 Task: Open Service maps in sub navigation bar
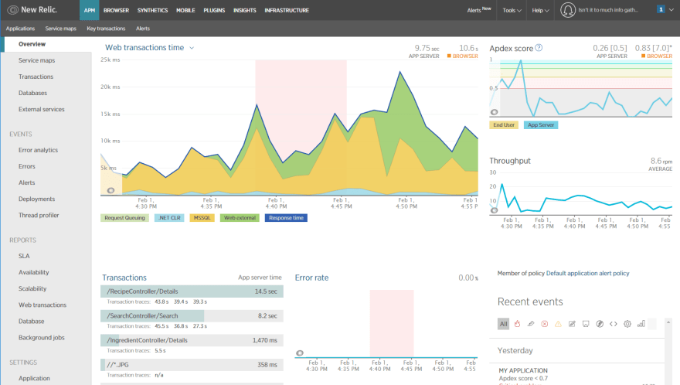[x=61, y=29]
